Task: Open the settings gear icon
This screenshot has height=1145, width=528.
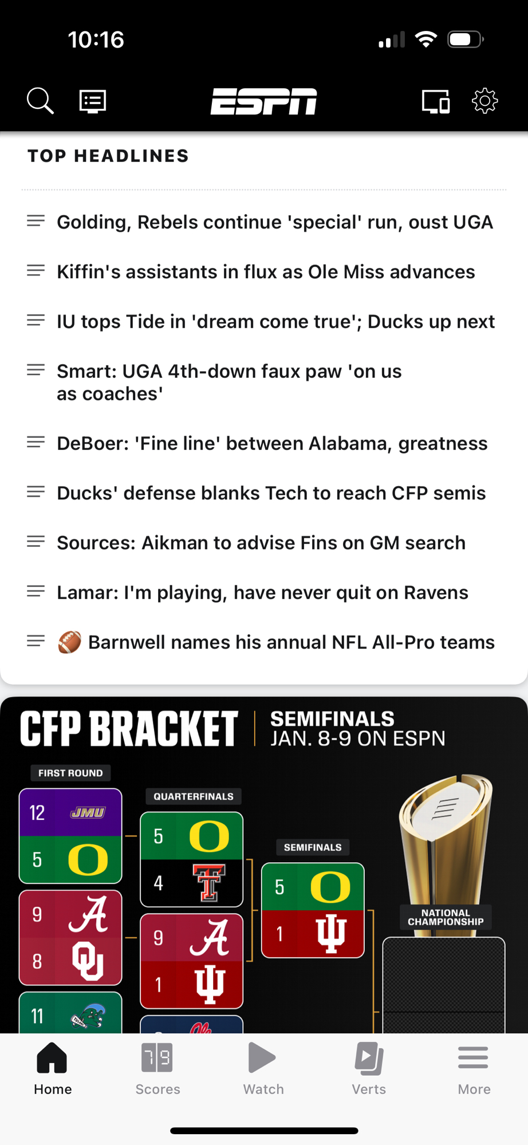Action: pos(484,101)
